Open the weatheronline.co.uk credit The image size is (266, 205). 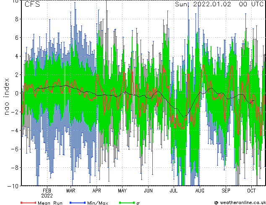(240, 202)
